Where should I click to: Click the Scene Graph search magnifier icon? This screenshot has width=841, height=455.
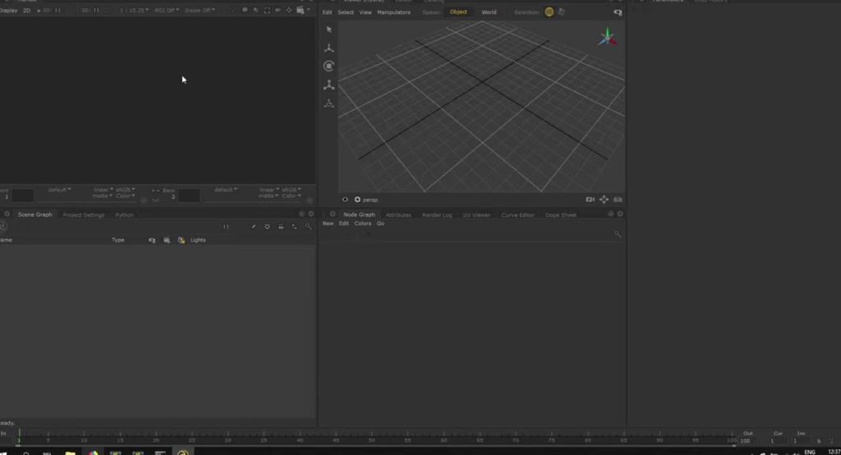308,227
